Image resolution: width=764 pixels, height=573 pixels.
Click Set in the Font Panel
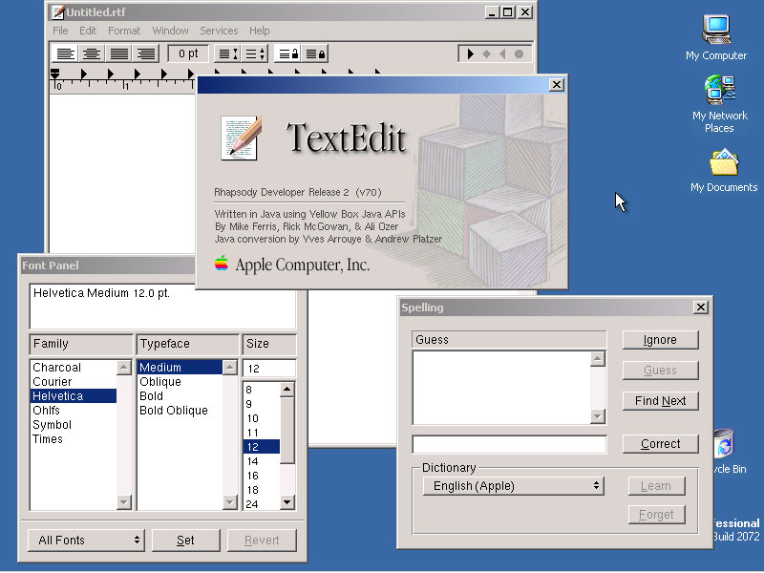coord(185,540)
